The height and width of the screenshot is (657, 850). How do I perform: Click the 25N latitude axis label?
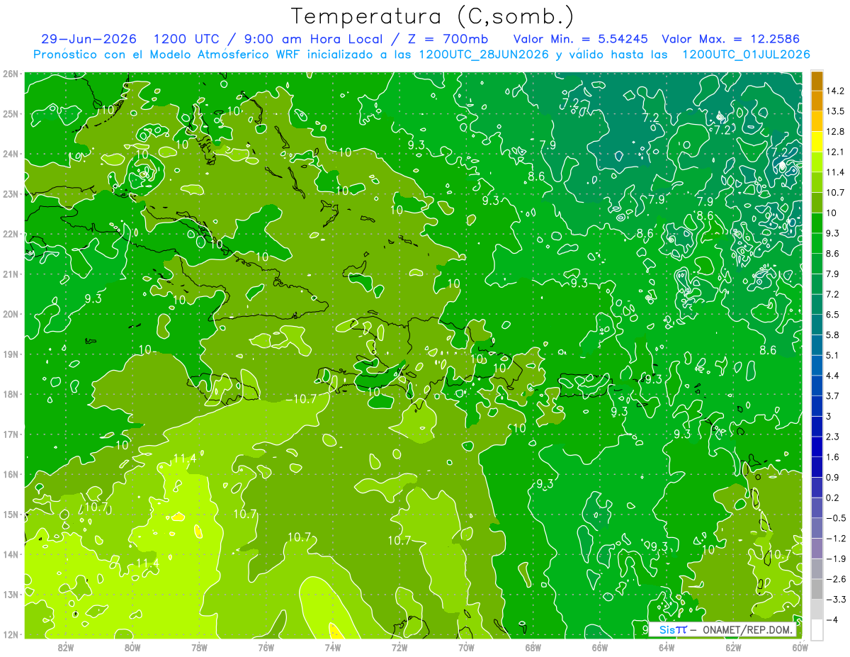click(x=11, y=113)
